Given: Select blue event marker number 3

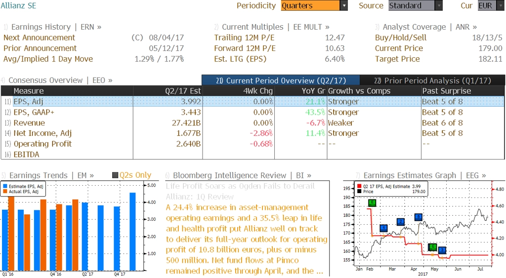Looking at the screenshot, I should pyautogui.click(x=442, y=250).
